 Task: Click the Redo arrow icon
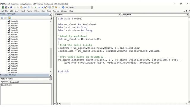point(32,7)
